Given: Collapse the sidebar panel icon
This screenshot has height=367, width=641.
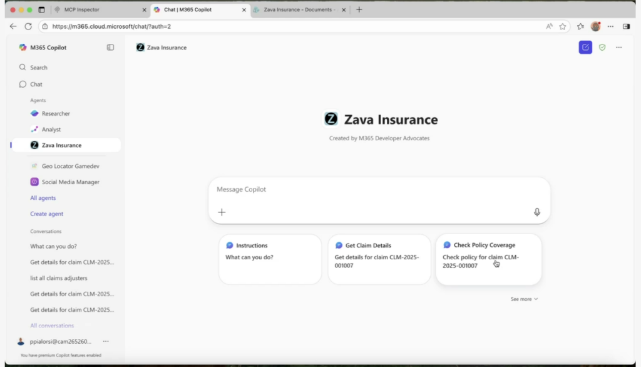Looking at the screenshot, I should 110,48.
